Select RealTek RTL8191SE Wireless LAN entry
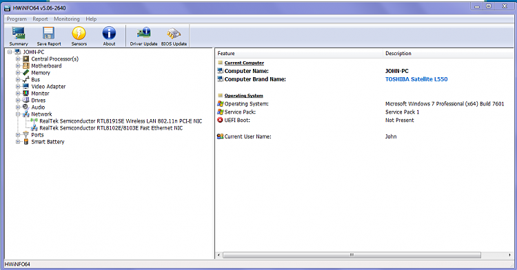 coord(121,121)
